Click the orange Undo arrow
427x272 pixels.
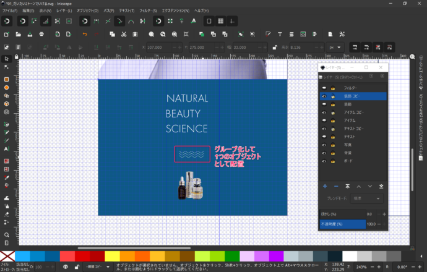(x=85, y=34)
